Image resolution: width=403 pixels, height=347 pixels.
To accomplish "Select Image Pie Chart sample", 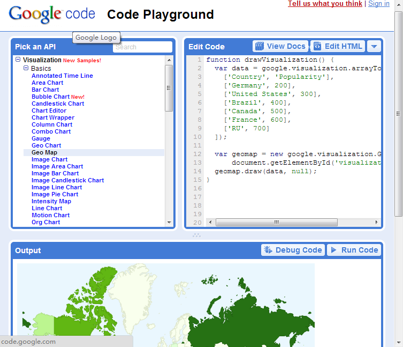I will pyautogui.click(x=55, y=194).
